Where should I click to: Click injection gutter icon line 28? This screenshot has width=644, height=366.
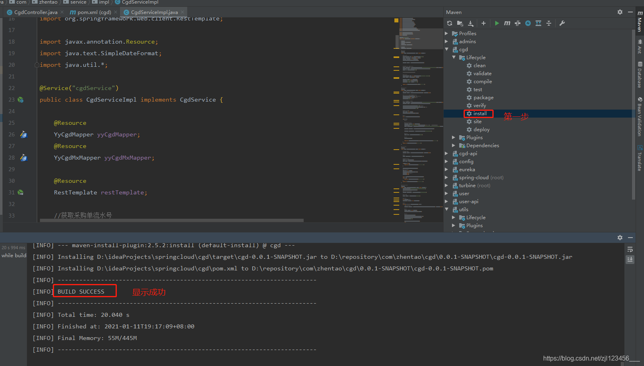click(24, 158)
